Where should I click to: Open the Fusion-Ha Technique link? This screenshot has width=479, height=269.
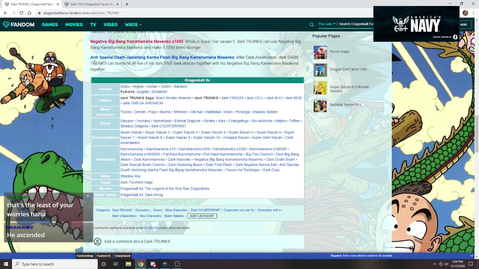(x=242, y=170)
